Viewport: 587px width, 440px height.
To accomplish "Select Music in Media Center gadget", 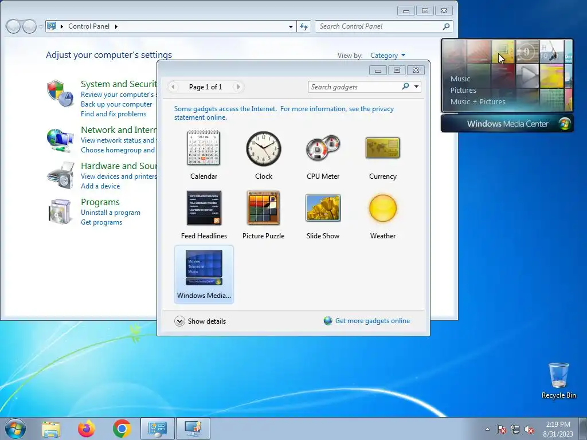I will pos(460,79).
